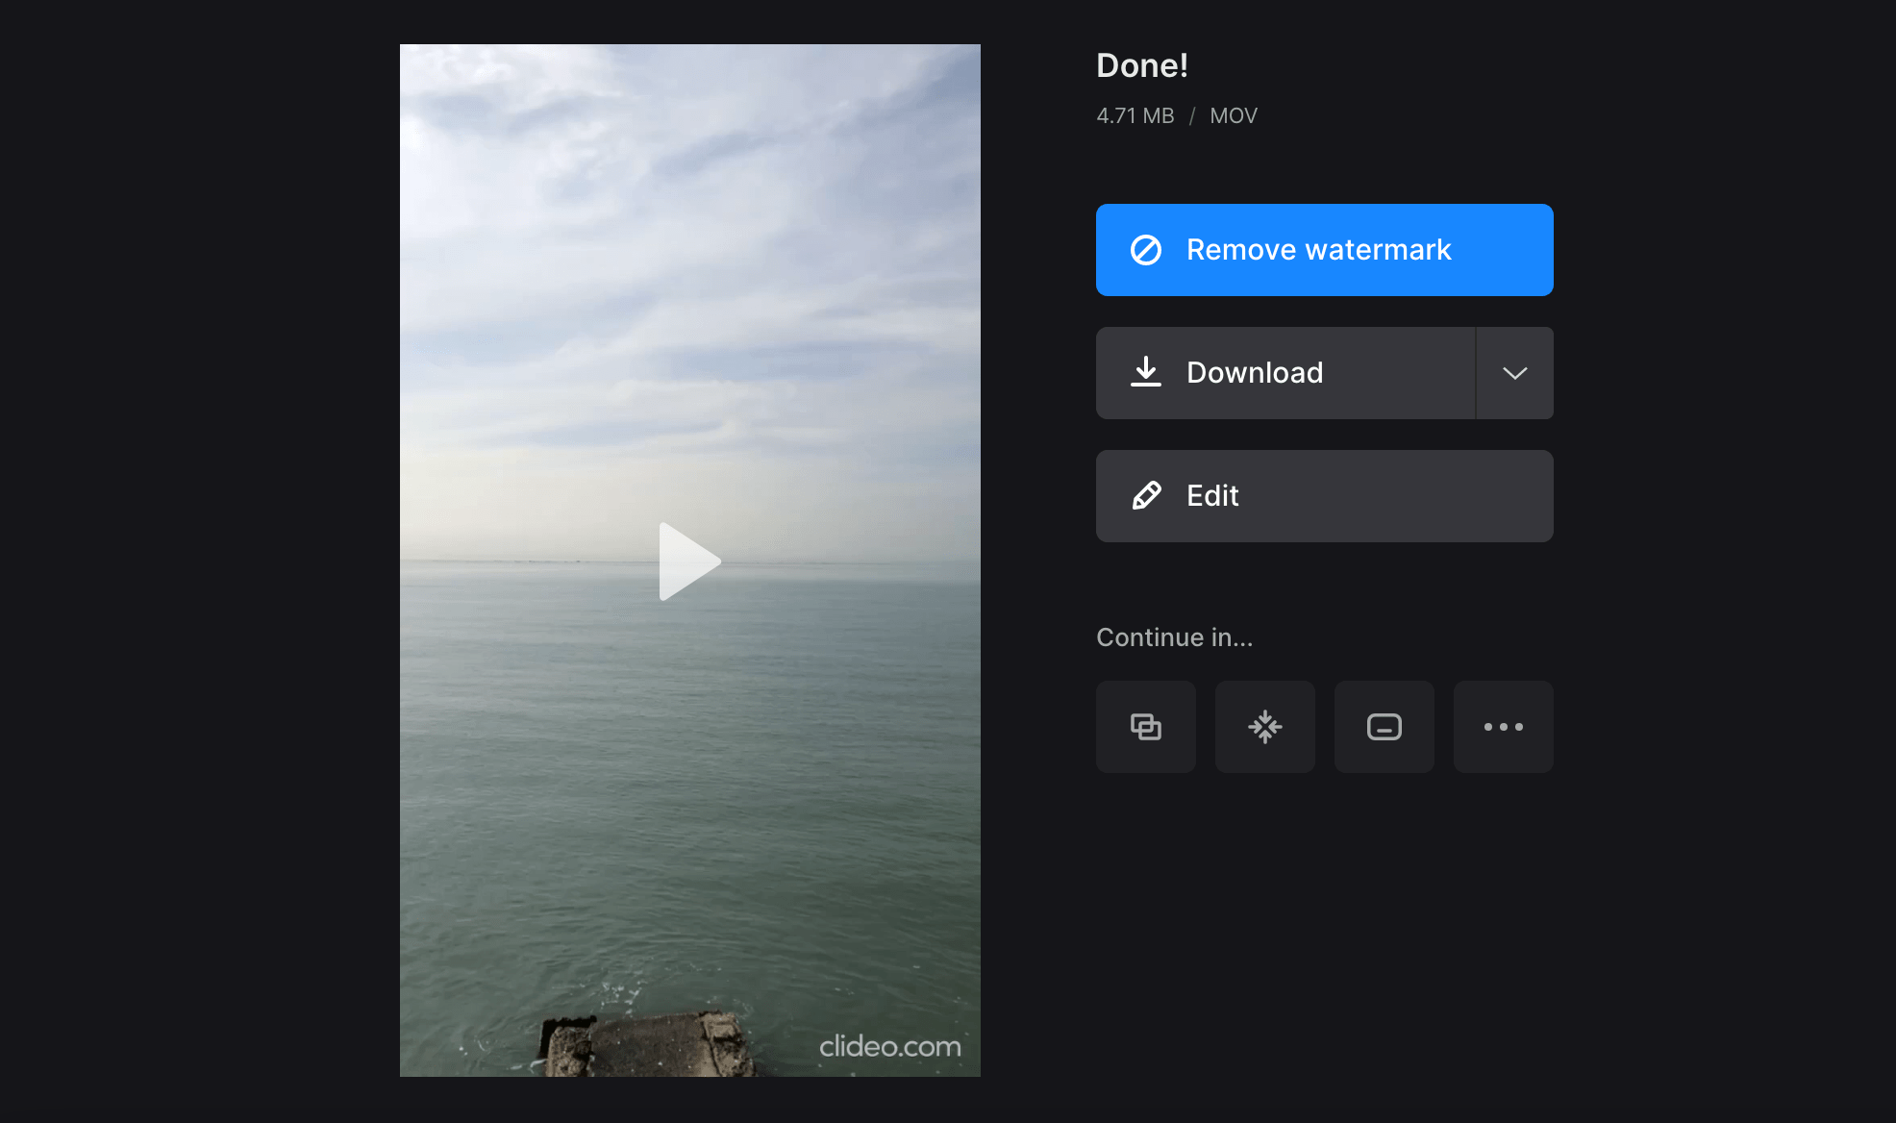The height and width of the screenshot is (1123, 1896).
Task: Click the download arrow icon on Download
Action: (x=1145, y=373)
